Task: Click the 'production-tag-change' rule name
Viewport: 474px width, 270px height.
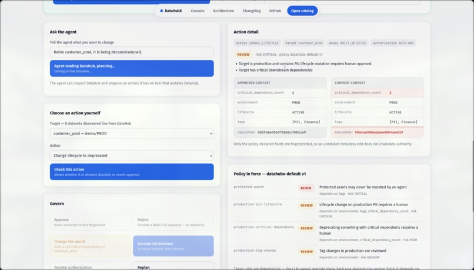Action: pyautogui.click(x=255, y=251)
